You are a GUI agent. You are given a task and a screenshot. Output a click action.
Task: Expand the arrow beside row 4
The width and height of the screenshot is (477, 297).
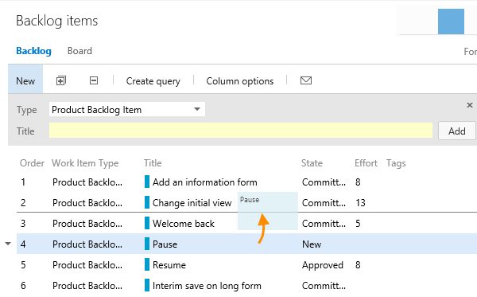[x=8, y=244]
